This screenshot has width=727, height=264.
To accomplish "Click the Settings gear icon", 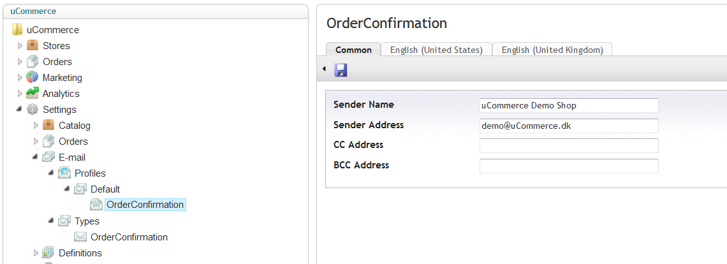I will click(33, 110).
